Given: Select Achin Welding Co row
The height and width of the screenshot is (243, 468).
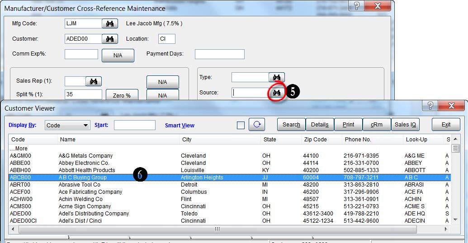Looking at the screenshot, I should pyautogui.click(x=230, y=199).
